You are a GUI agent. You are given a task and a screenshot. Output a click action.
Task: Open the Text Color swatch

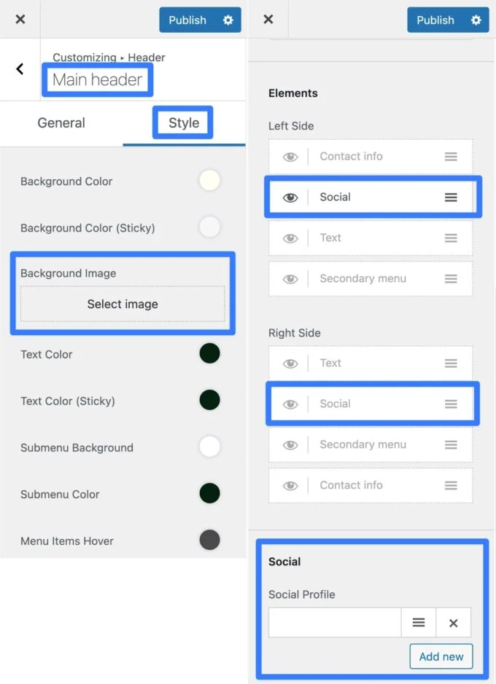(x=209, y=354)
